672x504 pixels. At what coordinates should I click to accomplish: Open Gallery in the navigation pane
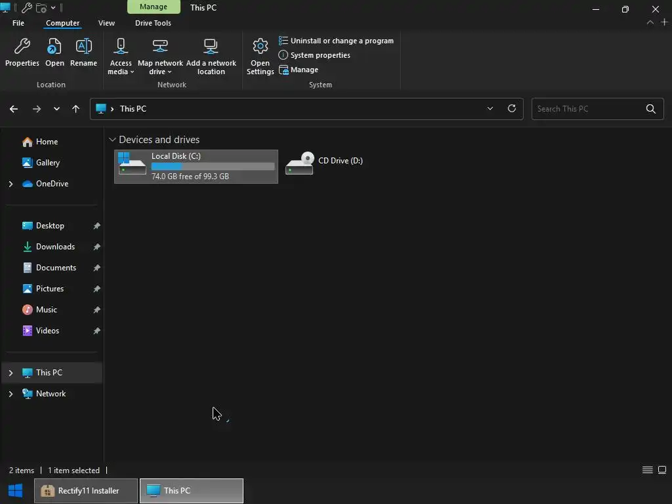coord(47,163)
